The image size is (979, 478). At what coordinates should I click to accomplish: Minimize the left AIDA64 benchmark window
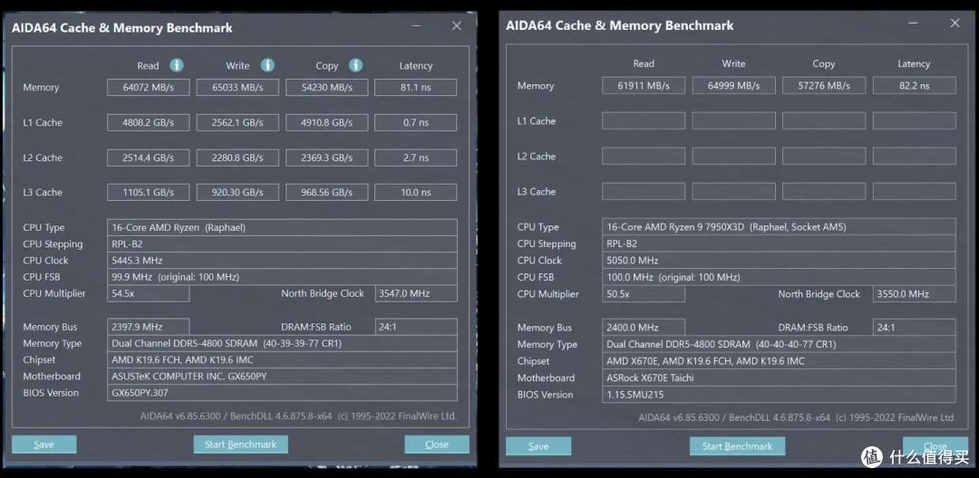coord(416,26)
